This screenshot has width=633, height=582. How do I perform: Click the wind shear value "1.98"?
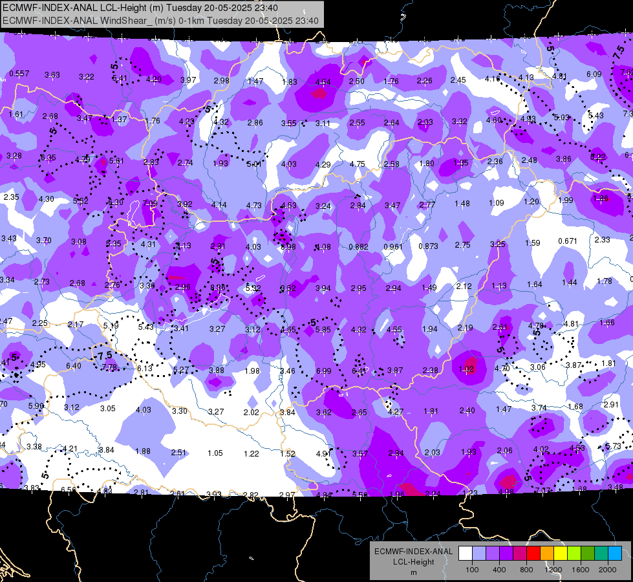pos(252,371)
